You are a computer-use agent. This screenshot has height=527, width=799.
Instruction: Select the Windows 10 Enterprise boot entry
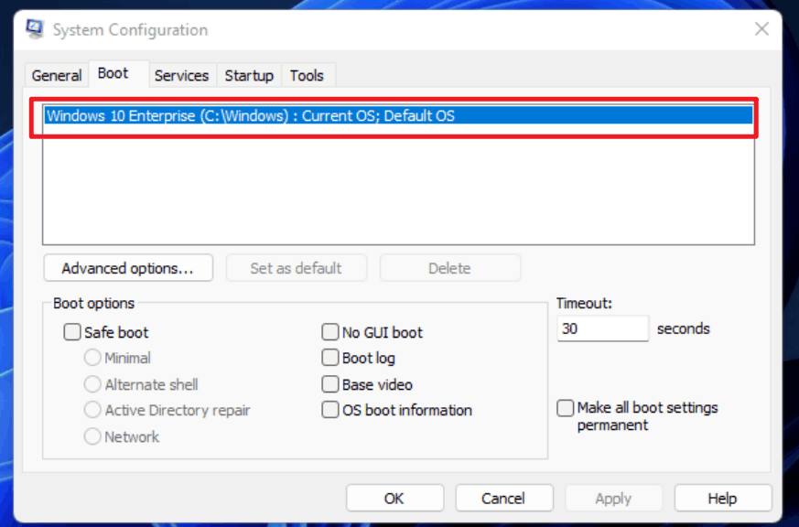(398, 115)
